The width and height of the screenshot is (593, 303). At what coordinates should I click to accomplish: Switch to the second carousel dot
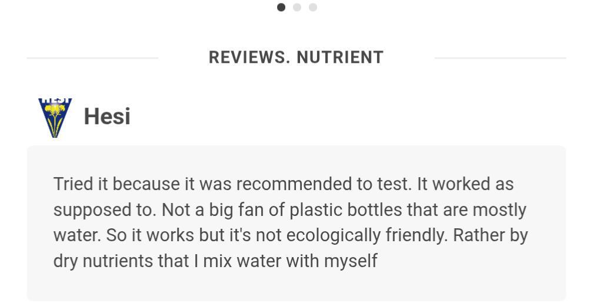pos(297,7)
